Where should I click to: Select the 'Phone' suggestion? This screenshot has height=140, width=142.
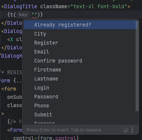[x=80, y=106]
